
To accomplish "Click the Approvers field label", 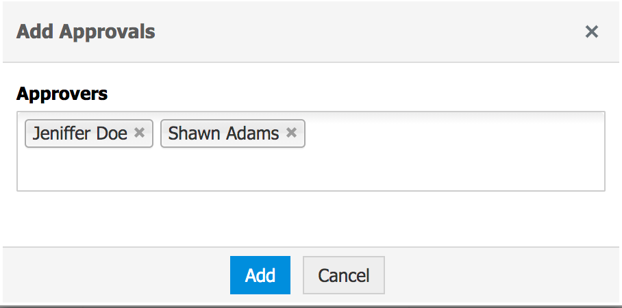I will (62, 93).
